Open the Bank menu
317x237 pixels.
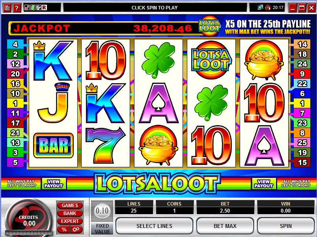(x=70, y=213)
